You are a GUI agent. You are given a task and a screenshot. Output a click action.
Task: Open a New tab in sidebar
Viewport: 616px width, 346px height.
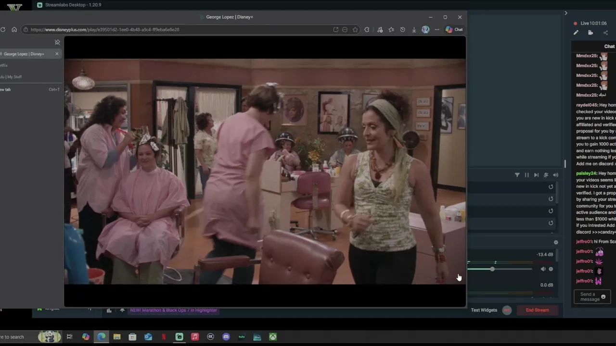[x=29, y=89]
